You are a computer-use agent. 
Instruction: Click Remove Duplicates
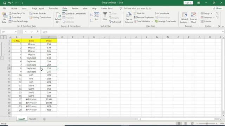[144, 17]
